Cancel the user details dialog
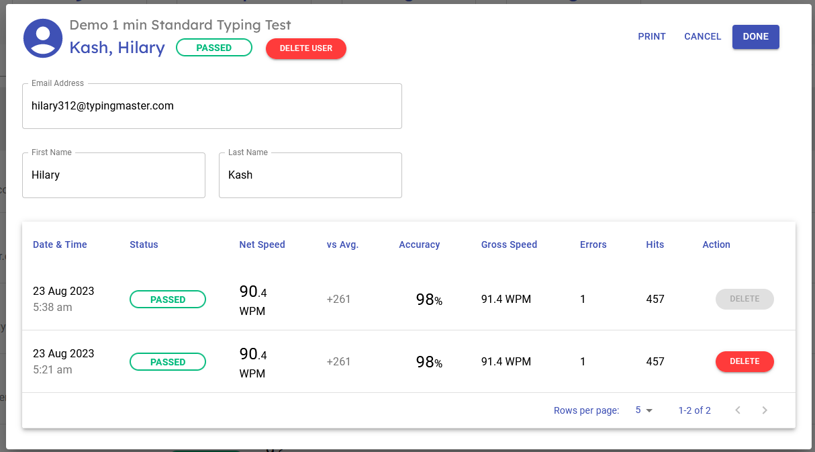Image resolution: width=815 pixels, height=452 pixels. coord(702,37)
